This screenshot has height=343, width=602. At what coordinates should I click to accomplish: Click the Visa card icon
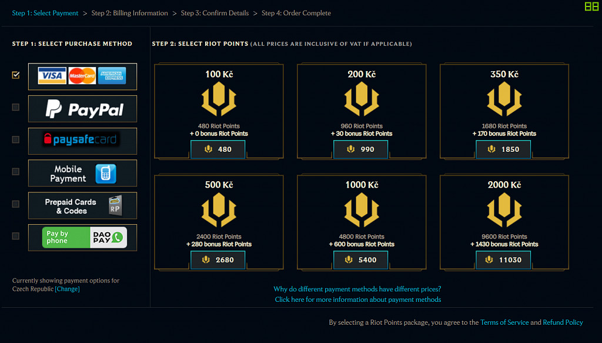pyautogui.click(x=52, y=76)
